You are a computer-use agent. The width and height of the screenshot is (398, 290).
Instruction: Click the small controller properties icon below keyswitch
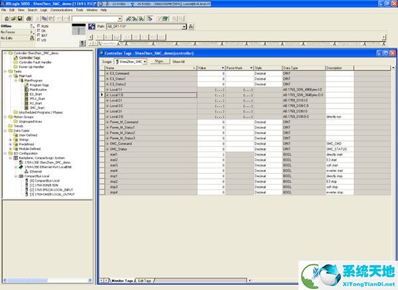coord(82,43)
